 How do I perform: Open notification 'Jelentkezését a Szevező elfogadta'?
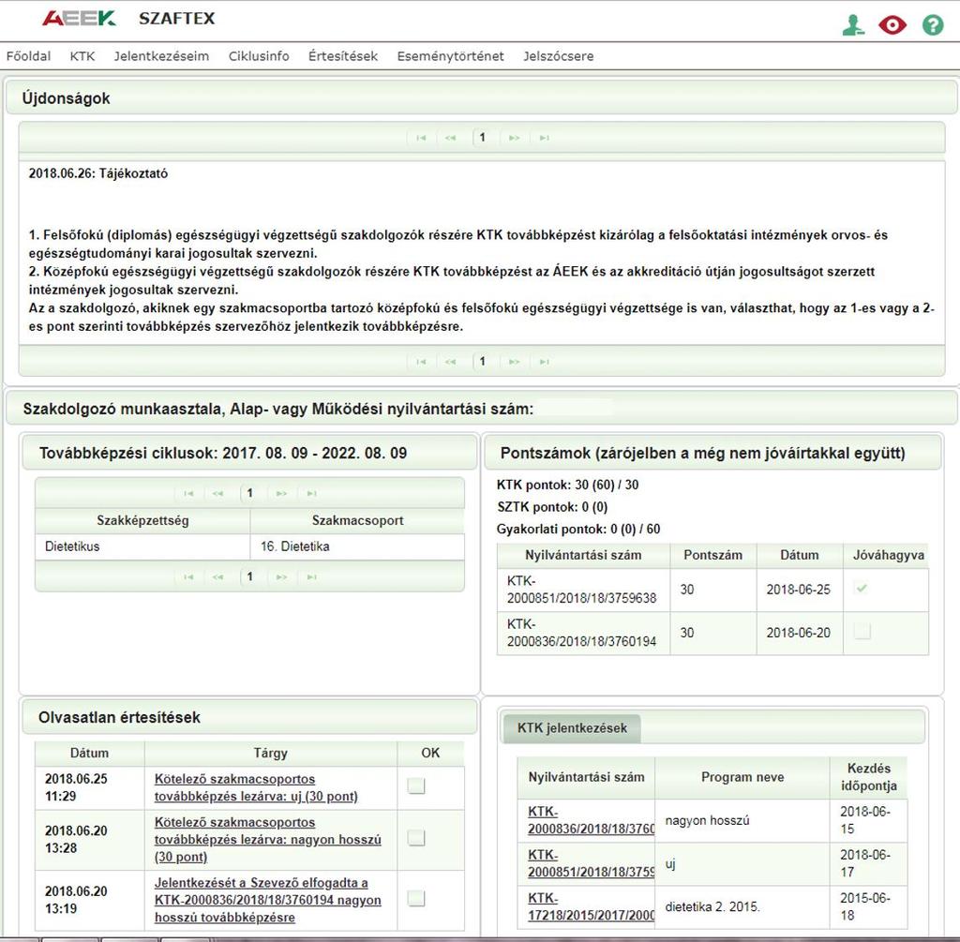coord(267,901)
